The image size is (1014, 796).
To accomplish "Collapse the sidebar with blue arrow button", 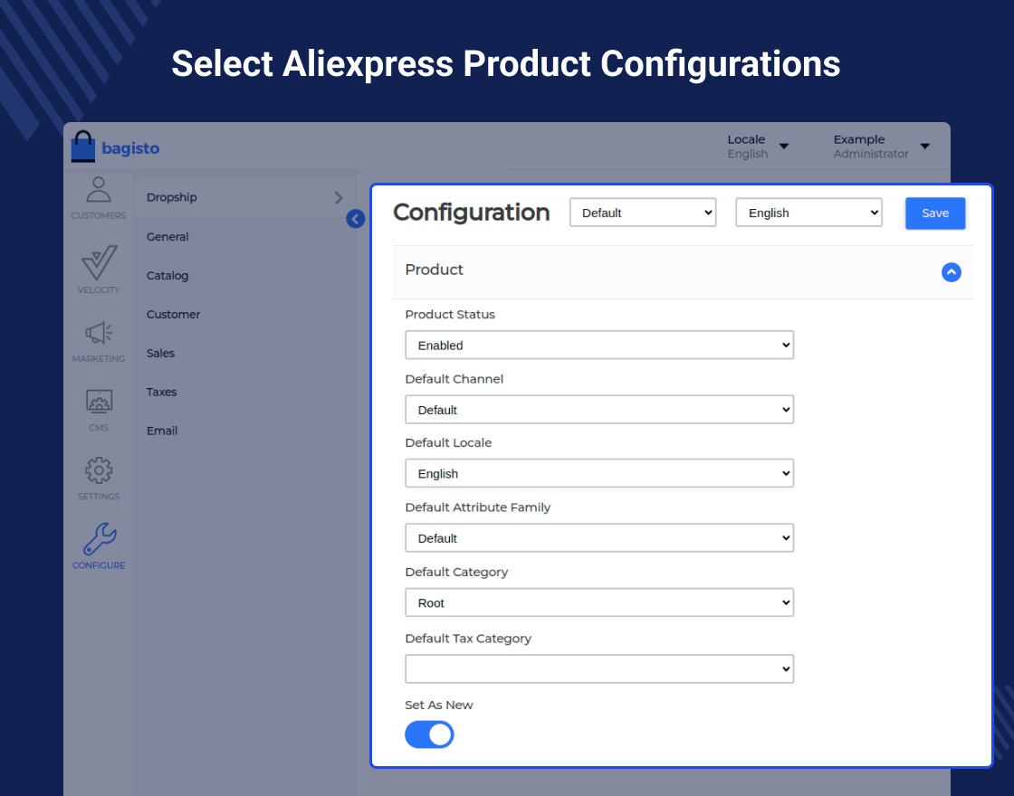I will [x=355, y=219].
